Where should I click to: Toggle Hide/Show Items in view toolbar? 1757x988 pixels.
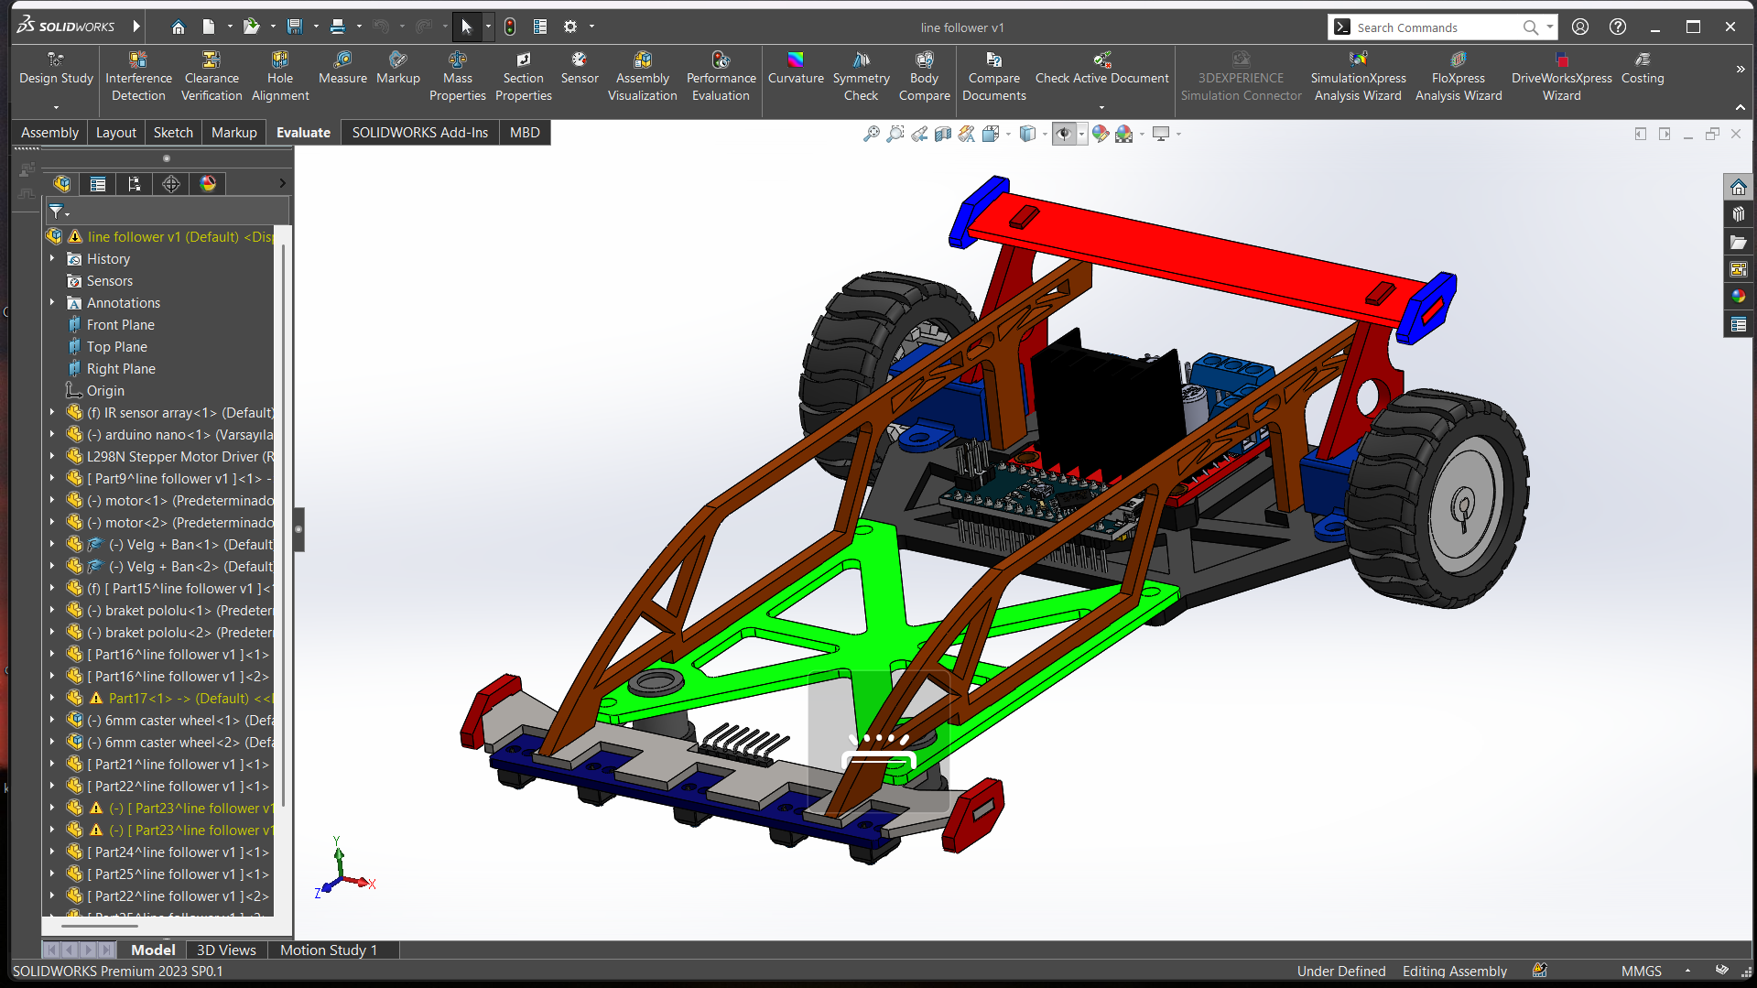coord(1063,134)
